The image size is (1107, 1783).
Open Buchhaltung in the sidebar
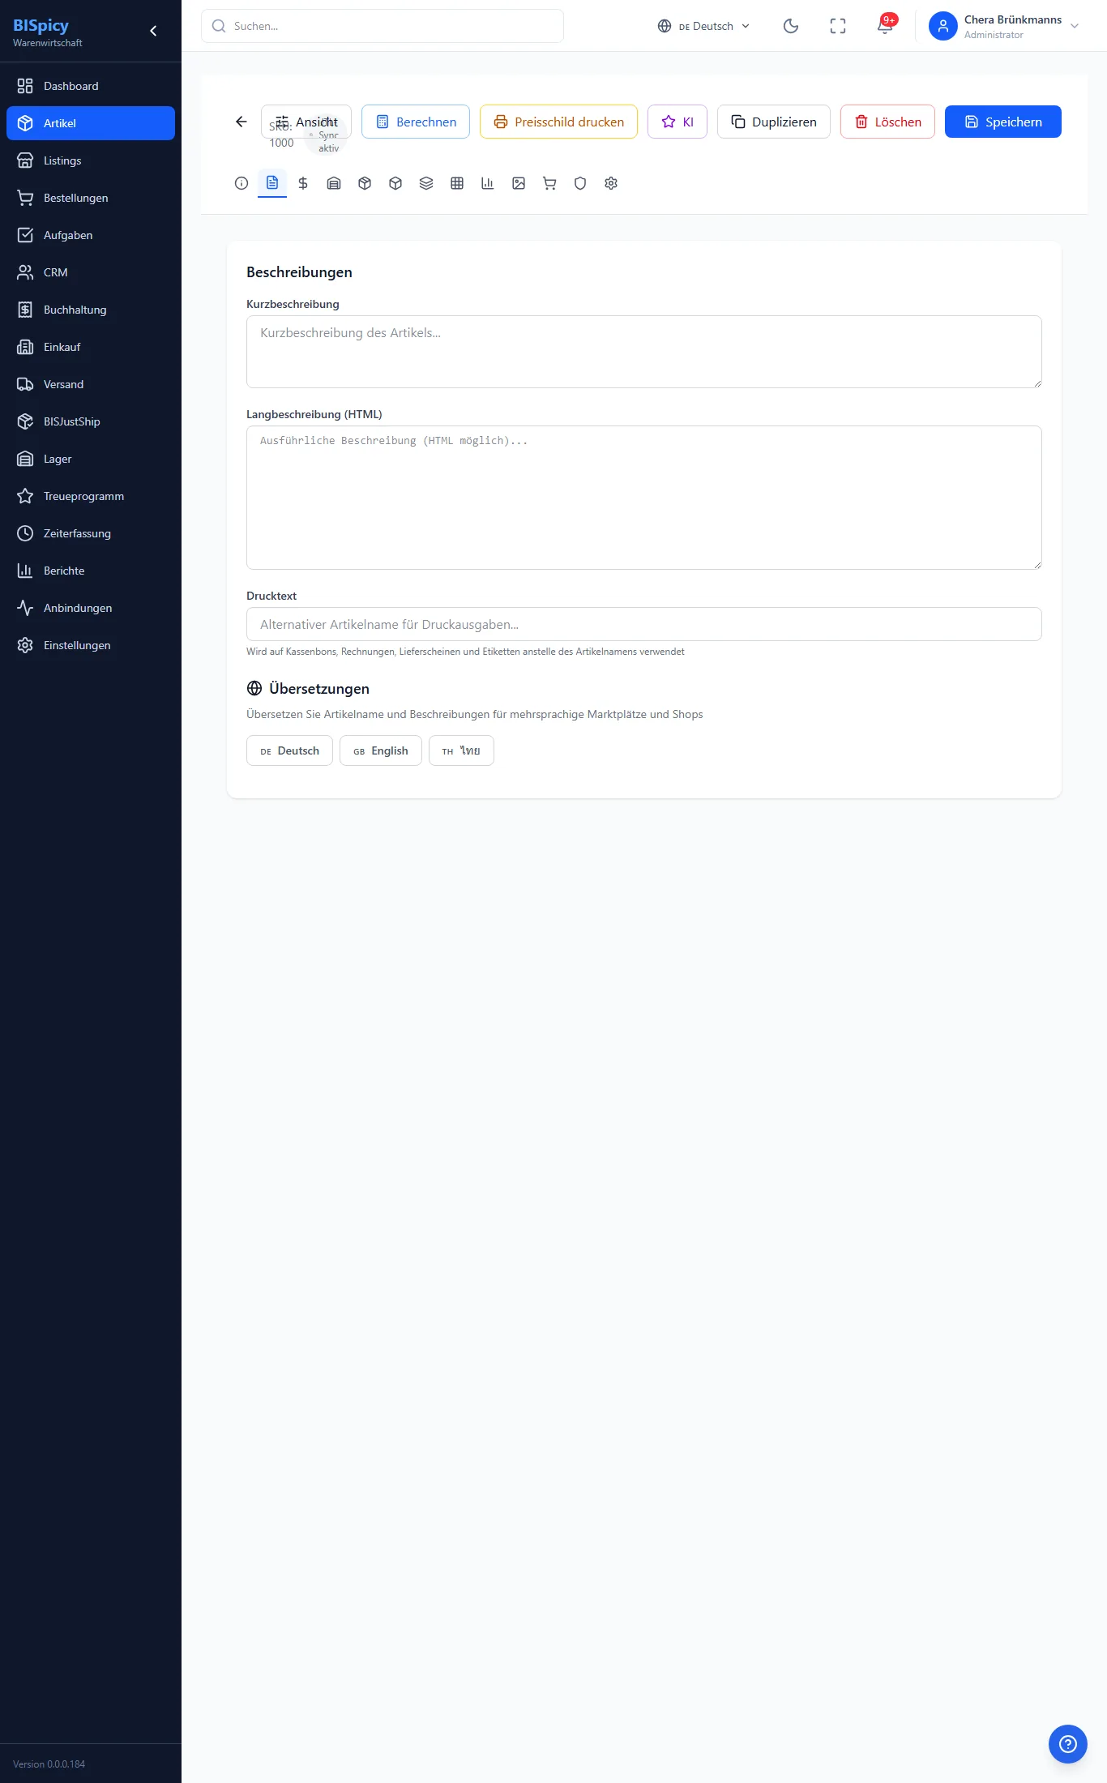[91, 310]
